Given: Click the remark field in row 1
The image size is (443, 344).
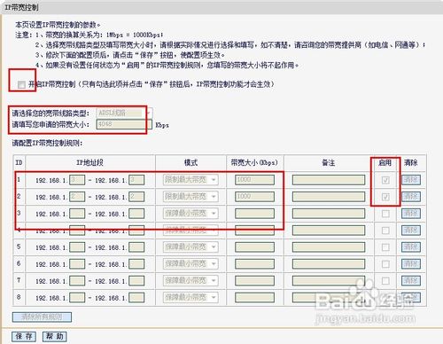Looking at the screenshot, I should tap(329, 180).
